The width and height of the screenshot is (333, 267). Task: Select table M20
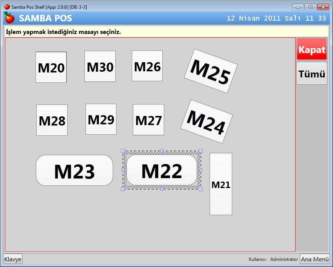click(x=51, y=67)
